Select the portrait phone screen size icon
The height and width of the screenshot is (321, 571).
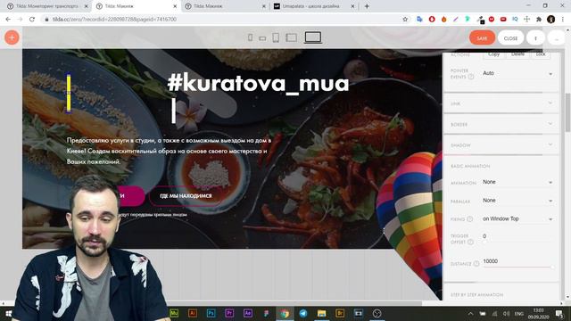[x=250, y=37]
